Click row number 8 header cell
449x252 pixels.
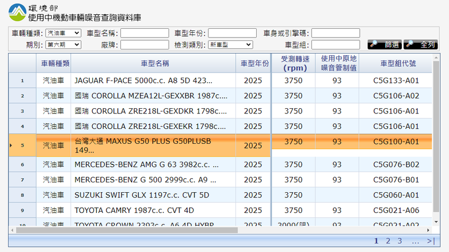pos(22,195)
